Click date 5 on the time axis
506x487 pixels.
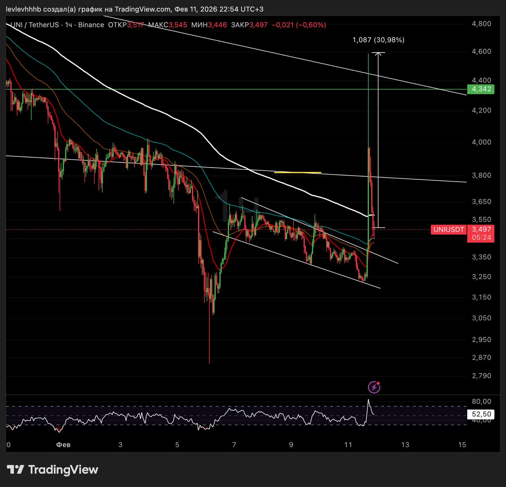pyautogui.click(x=177, y=445)
